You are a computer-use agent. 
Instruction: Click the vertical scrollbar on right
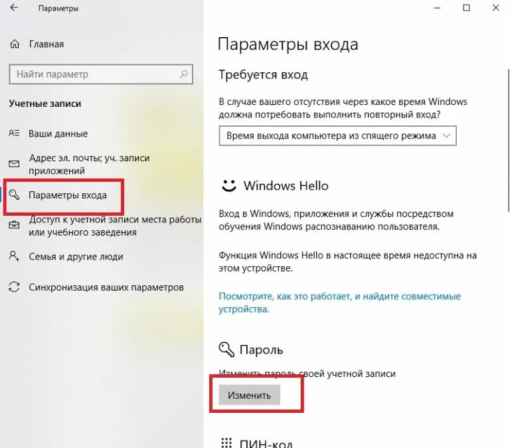tap(509, 141)
